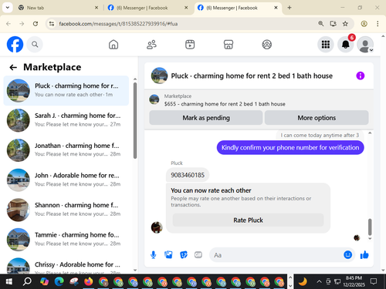Click the 9083460185 message from Pluck

[188, 175]
